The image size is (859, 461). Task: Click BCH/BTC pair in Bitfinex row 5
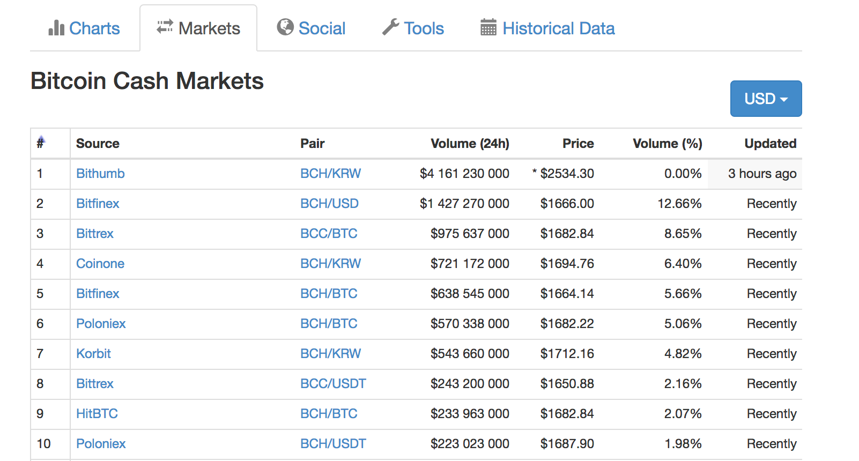tap(329, 294)
